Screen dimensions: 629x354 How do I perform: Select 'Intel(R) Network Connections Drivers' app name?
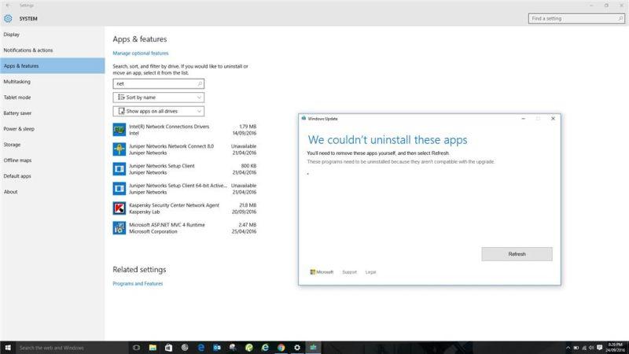[x=169, y=127]
